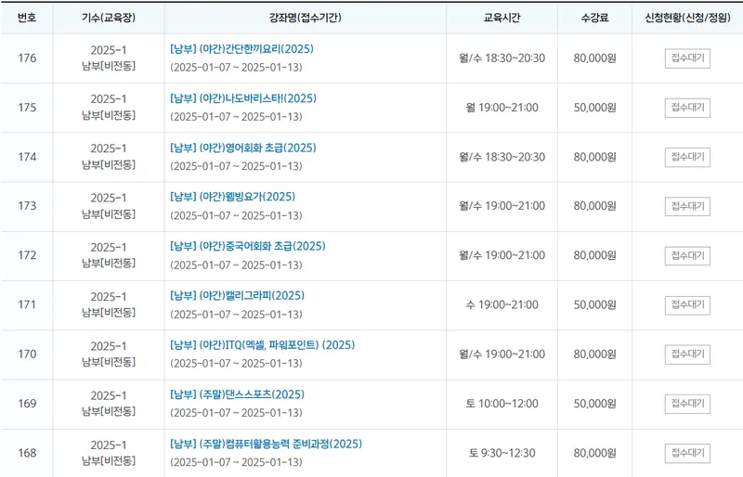The width and height of the screenshot is (743, 477).
Task: Click 접수대기 button for course 168
Action: 687,453
